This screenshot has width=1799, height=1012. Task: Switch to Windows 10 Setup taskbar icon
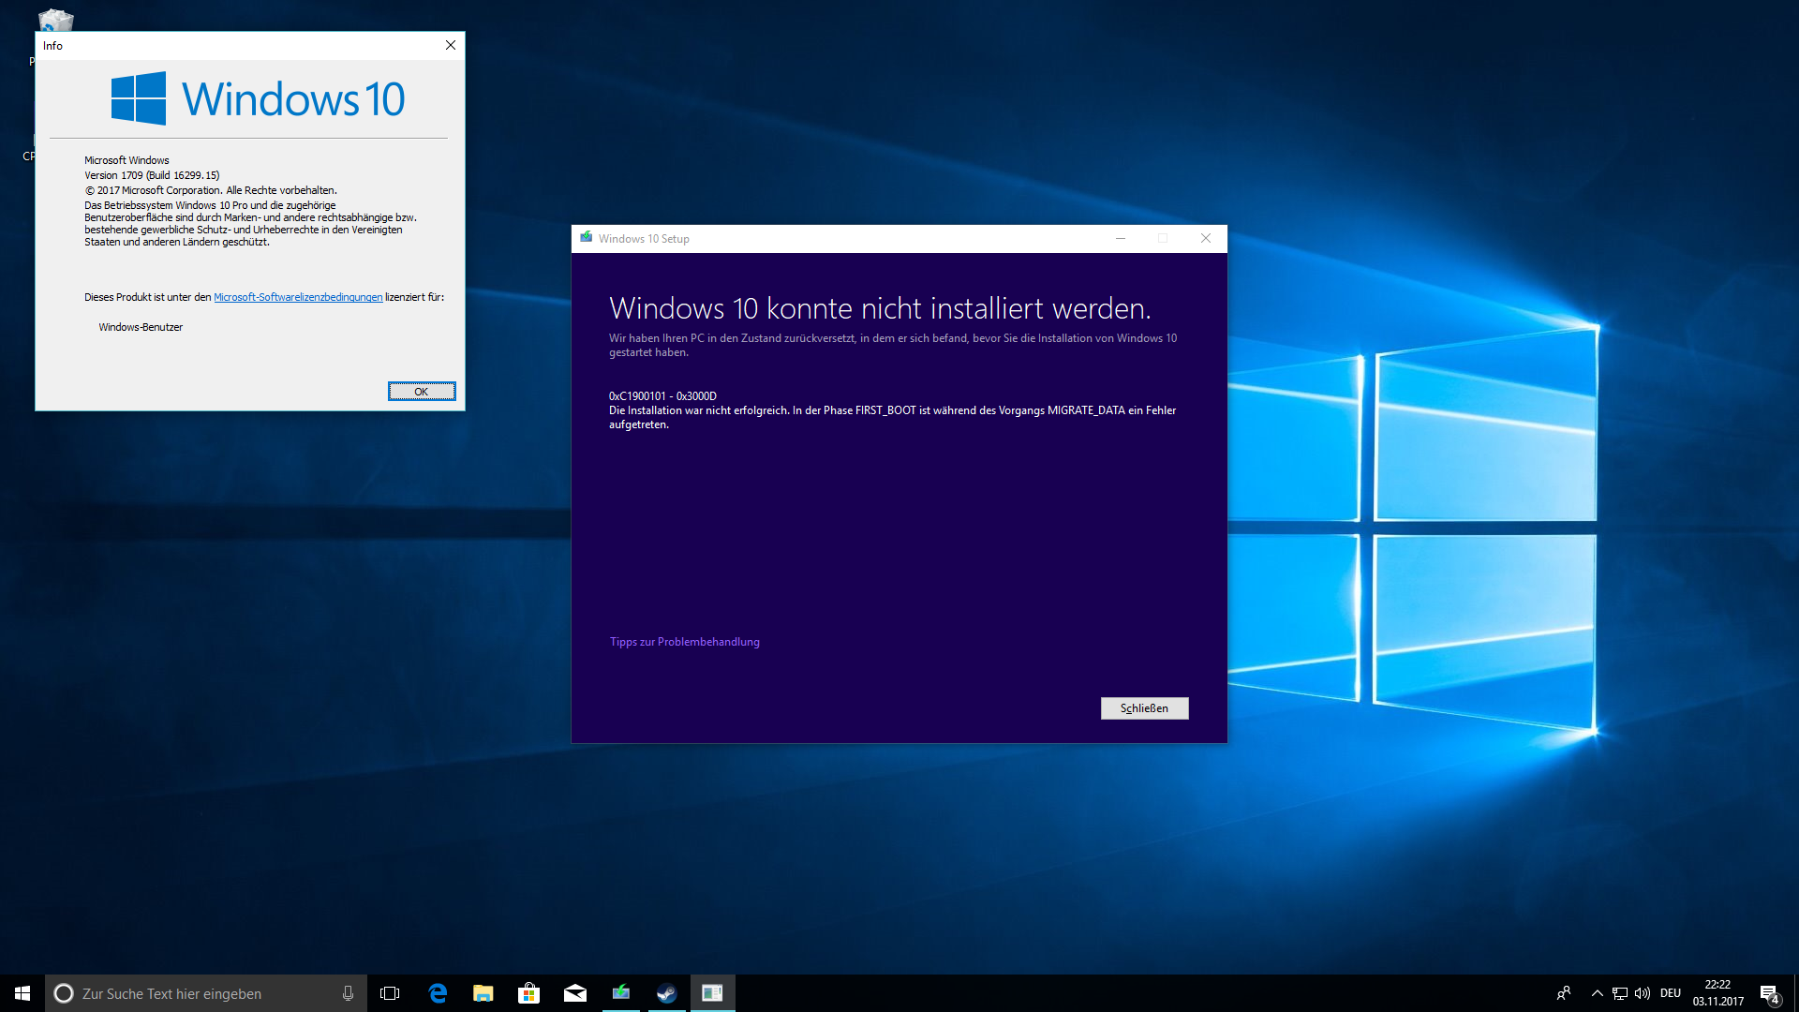tap(620, 993)
